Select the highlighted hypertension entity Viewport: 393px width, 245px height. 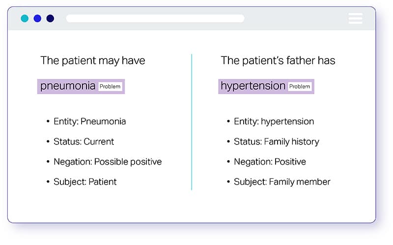coord(266,87)
